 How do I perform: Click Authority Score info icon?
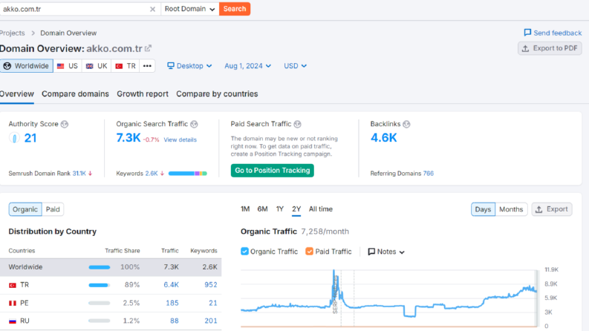pyautogui.click(x=65, y=124)
